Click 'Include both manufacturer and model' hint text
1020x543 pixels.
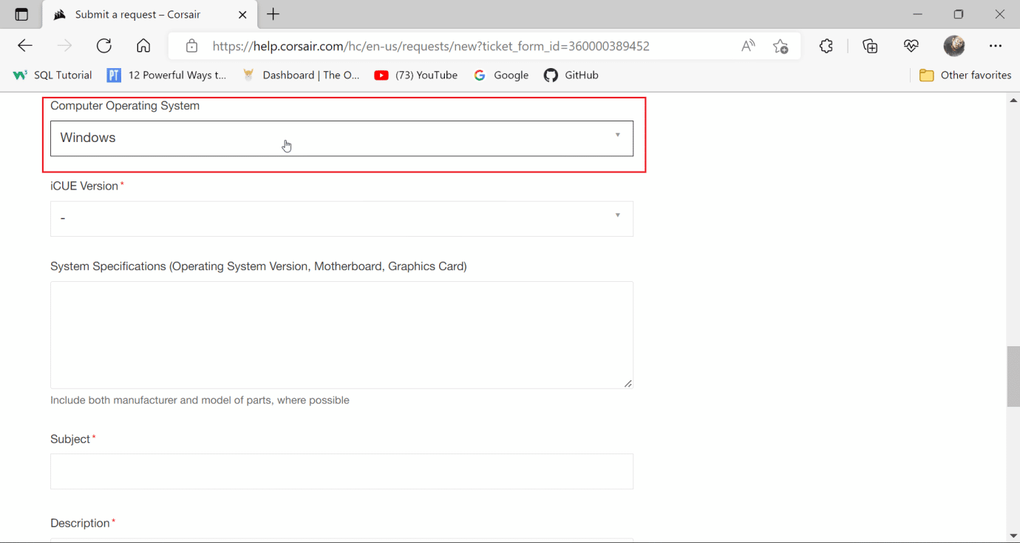click(x=200, y=400)
